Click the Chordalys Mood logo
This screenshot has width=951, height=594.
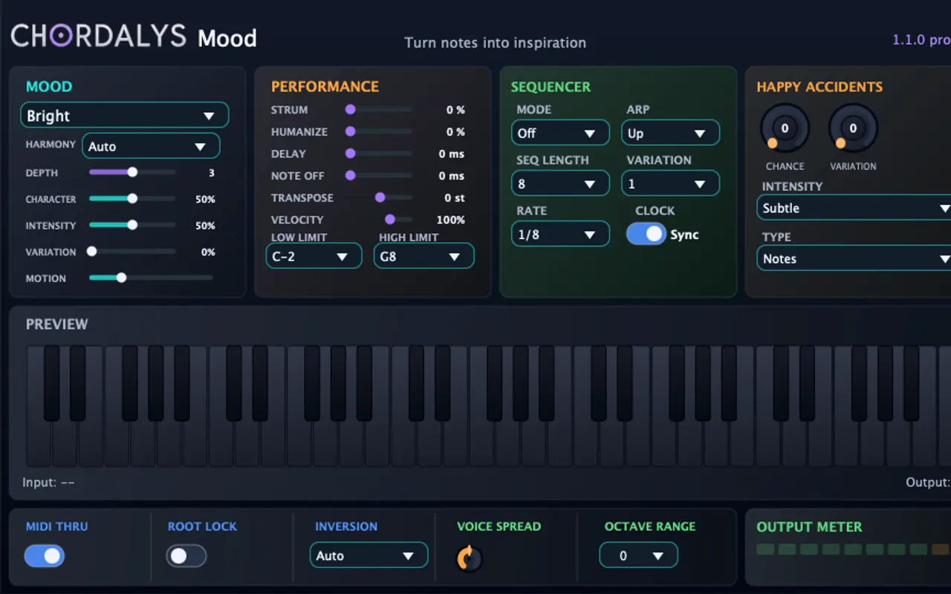pyautogui.click(x=134, y=36)
